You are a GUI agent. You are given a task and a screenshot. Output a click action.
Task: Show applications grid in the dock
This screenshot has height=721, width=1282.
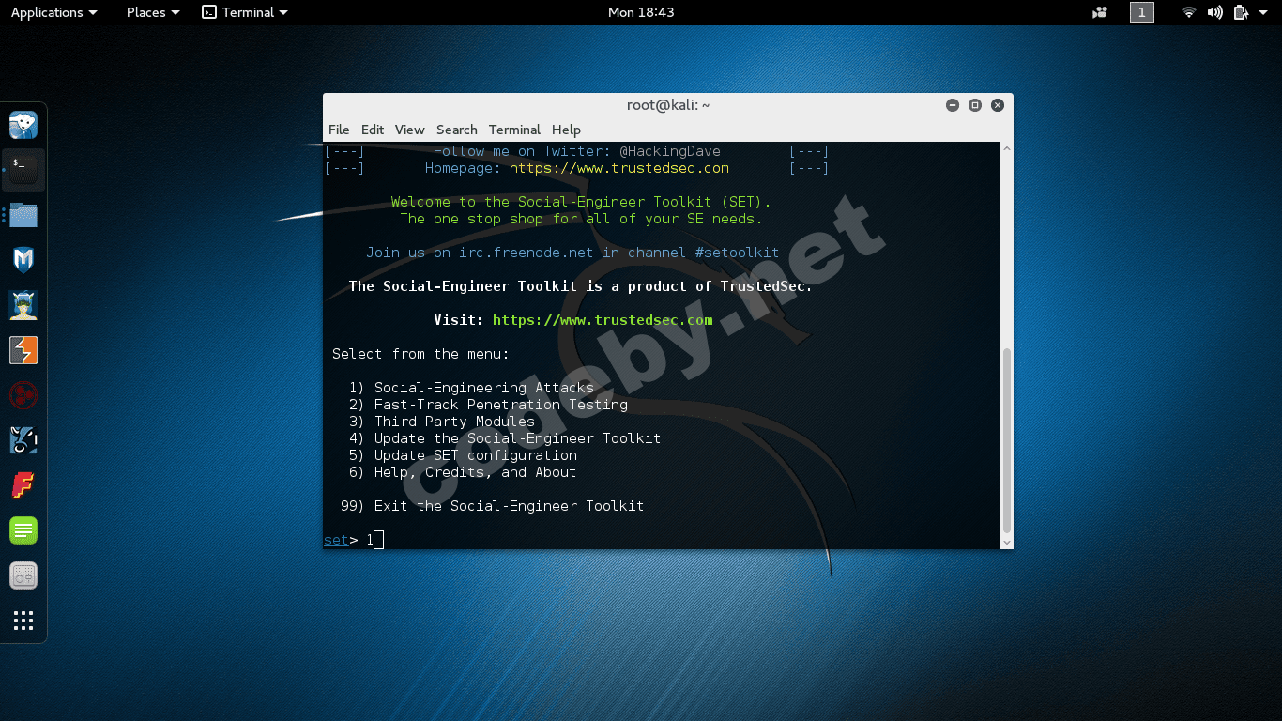(23, 621)
